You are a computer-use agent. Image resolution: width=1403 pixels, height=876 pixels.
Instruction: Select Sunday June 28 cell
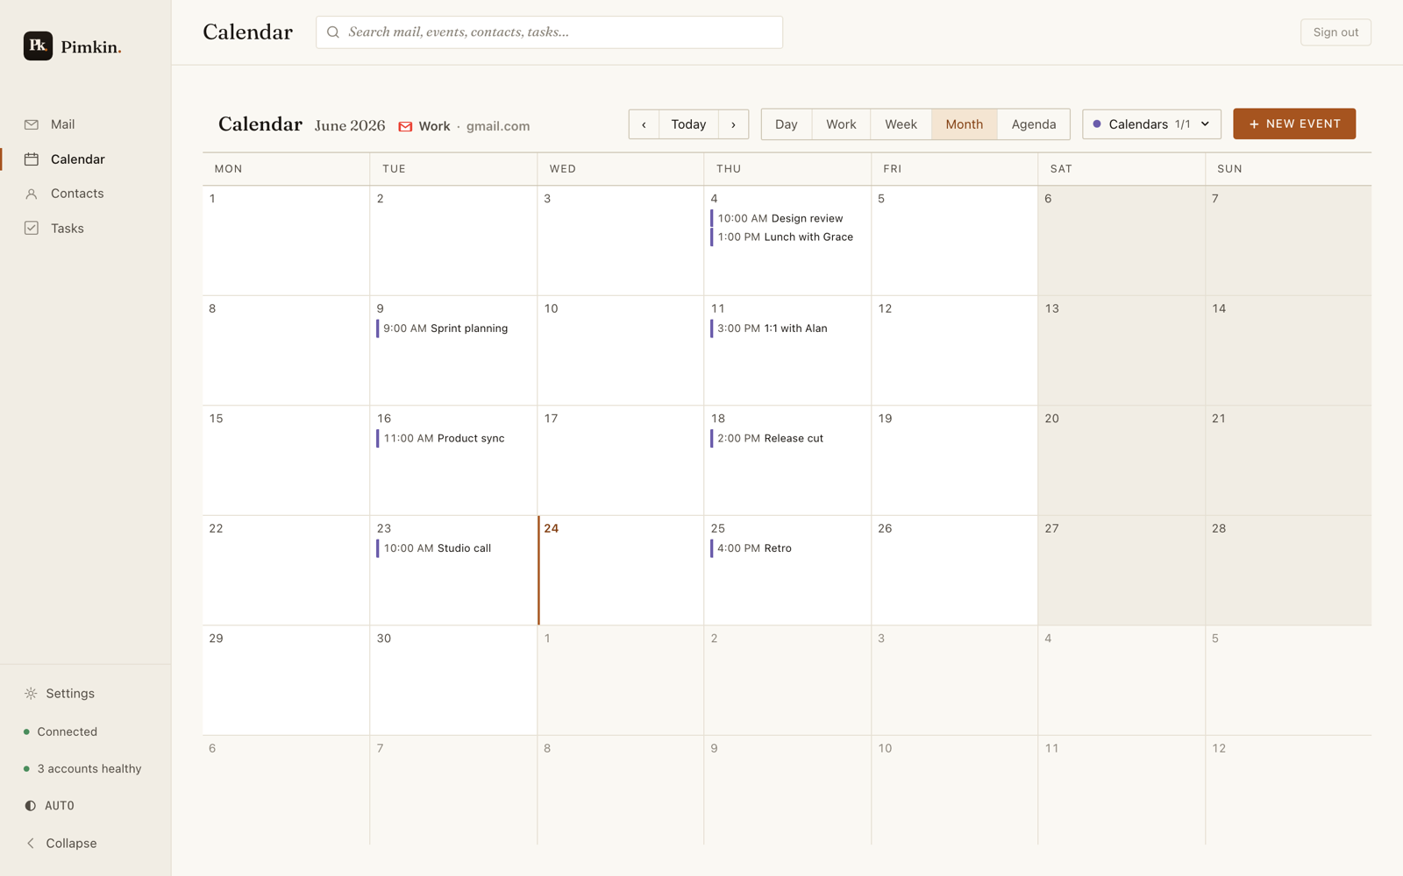tap(1288, 570)
